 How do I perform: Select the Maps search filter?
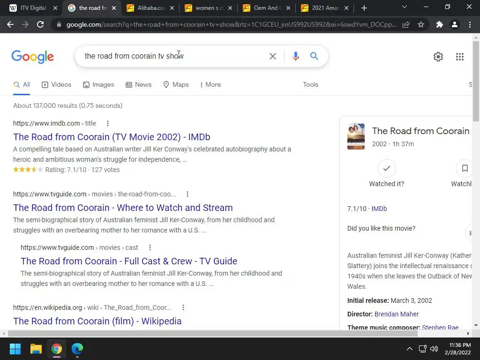176,84
